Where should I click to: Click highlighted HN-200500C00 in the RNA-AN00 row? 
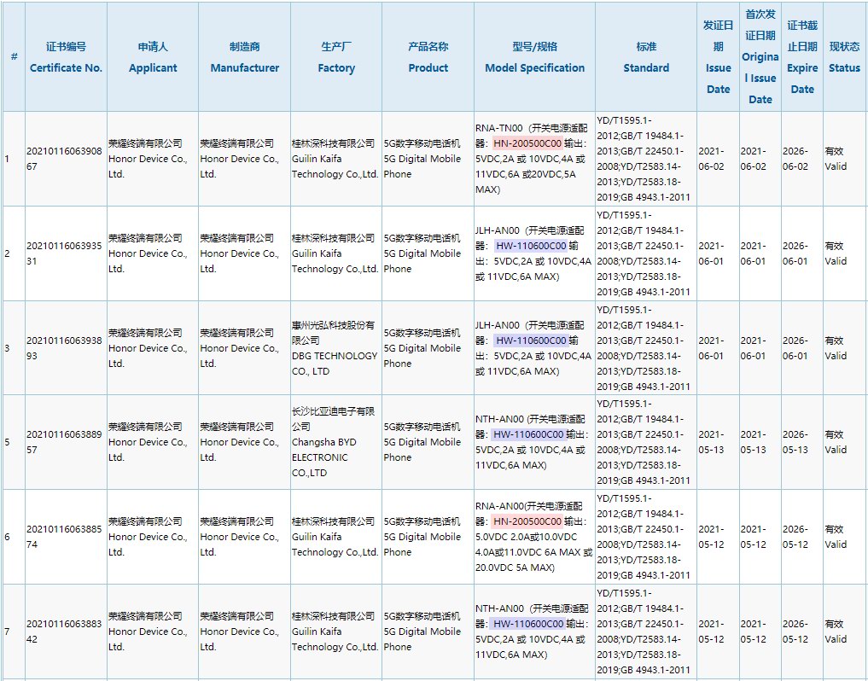[527, 521]
